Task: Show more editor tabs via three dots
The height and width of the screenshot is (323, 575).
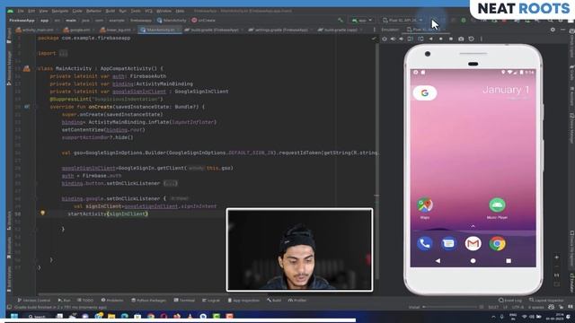Action: (374, 30)
